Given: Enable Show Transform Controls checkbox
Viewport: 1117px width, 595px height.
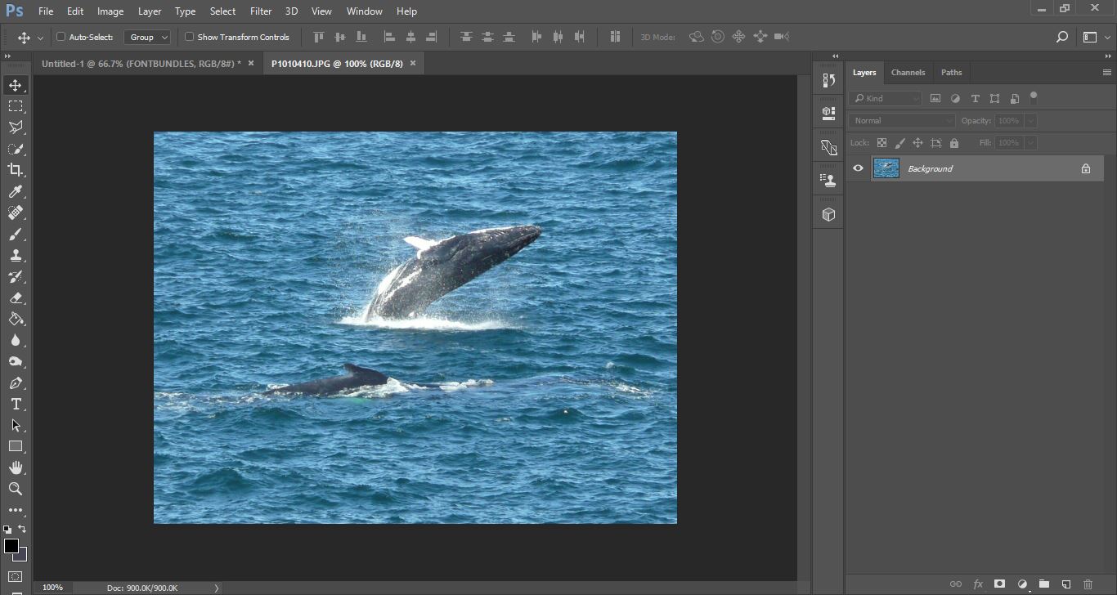Looking at the screenshot, I should point(190,37).
